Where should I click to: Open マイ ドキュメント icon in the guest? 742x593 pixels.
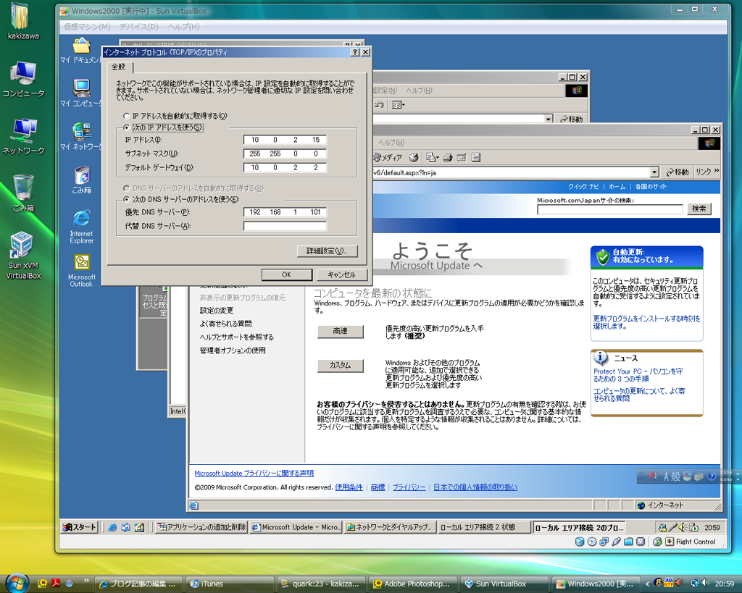coord(81,50)
